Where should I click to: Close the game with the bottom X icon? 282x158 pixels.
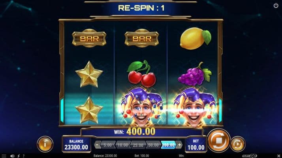[278, 156]
